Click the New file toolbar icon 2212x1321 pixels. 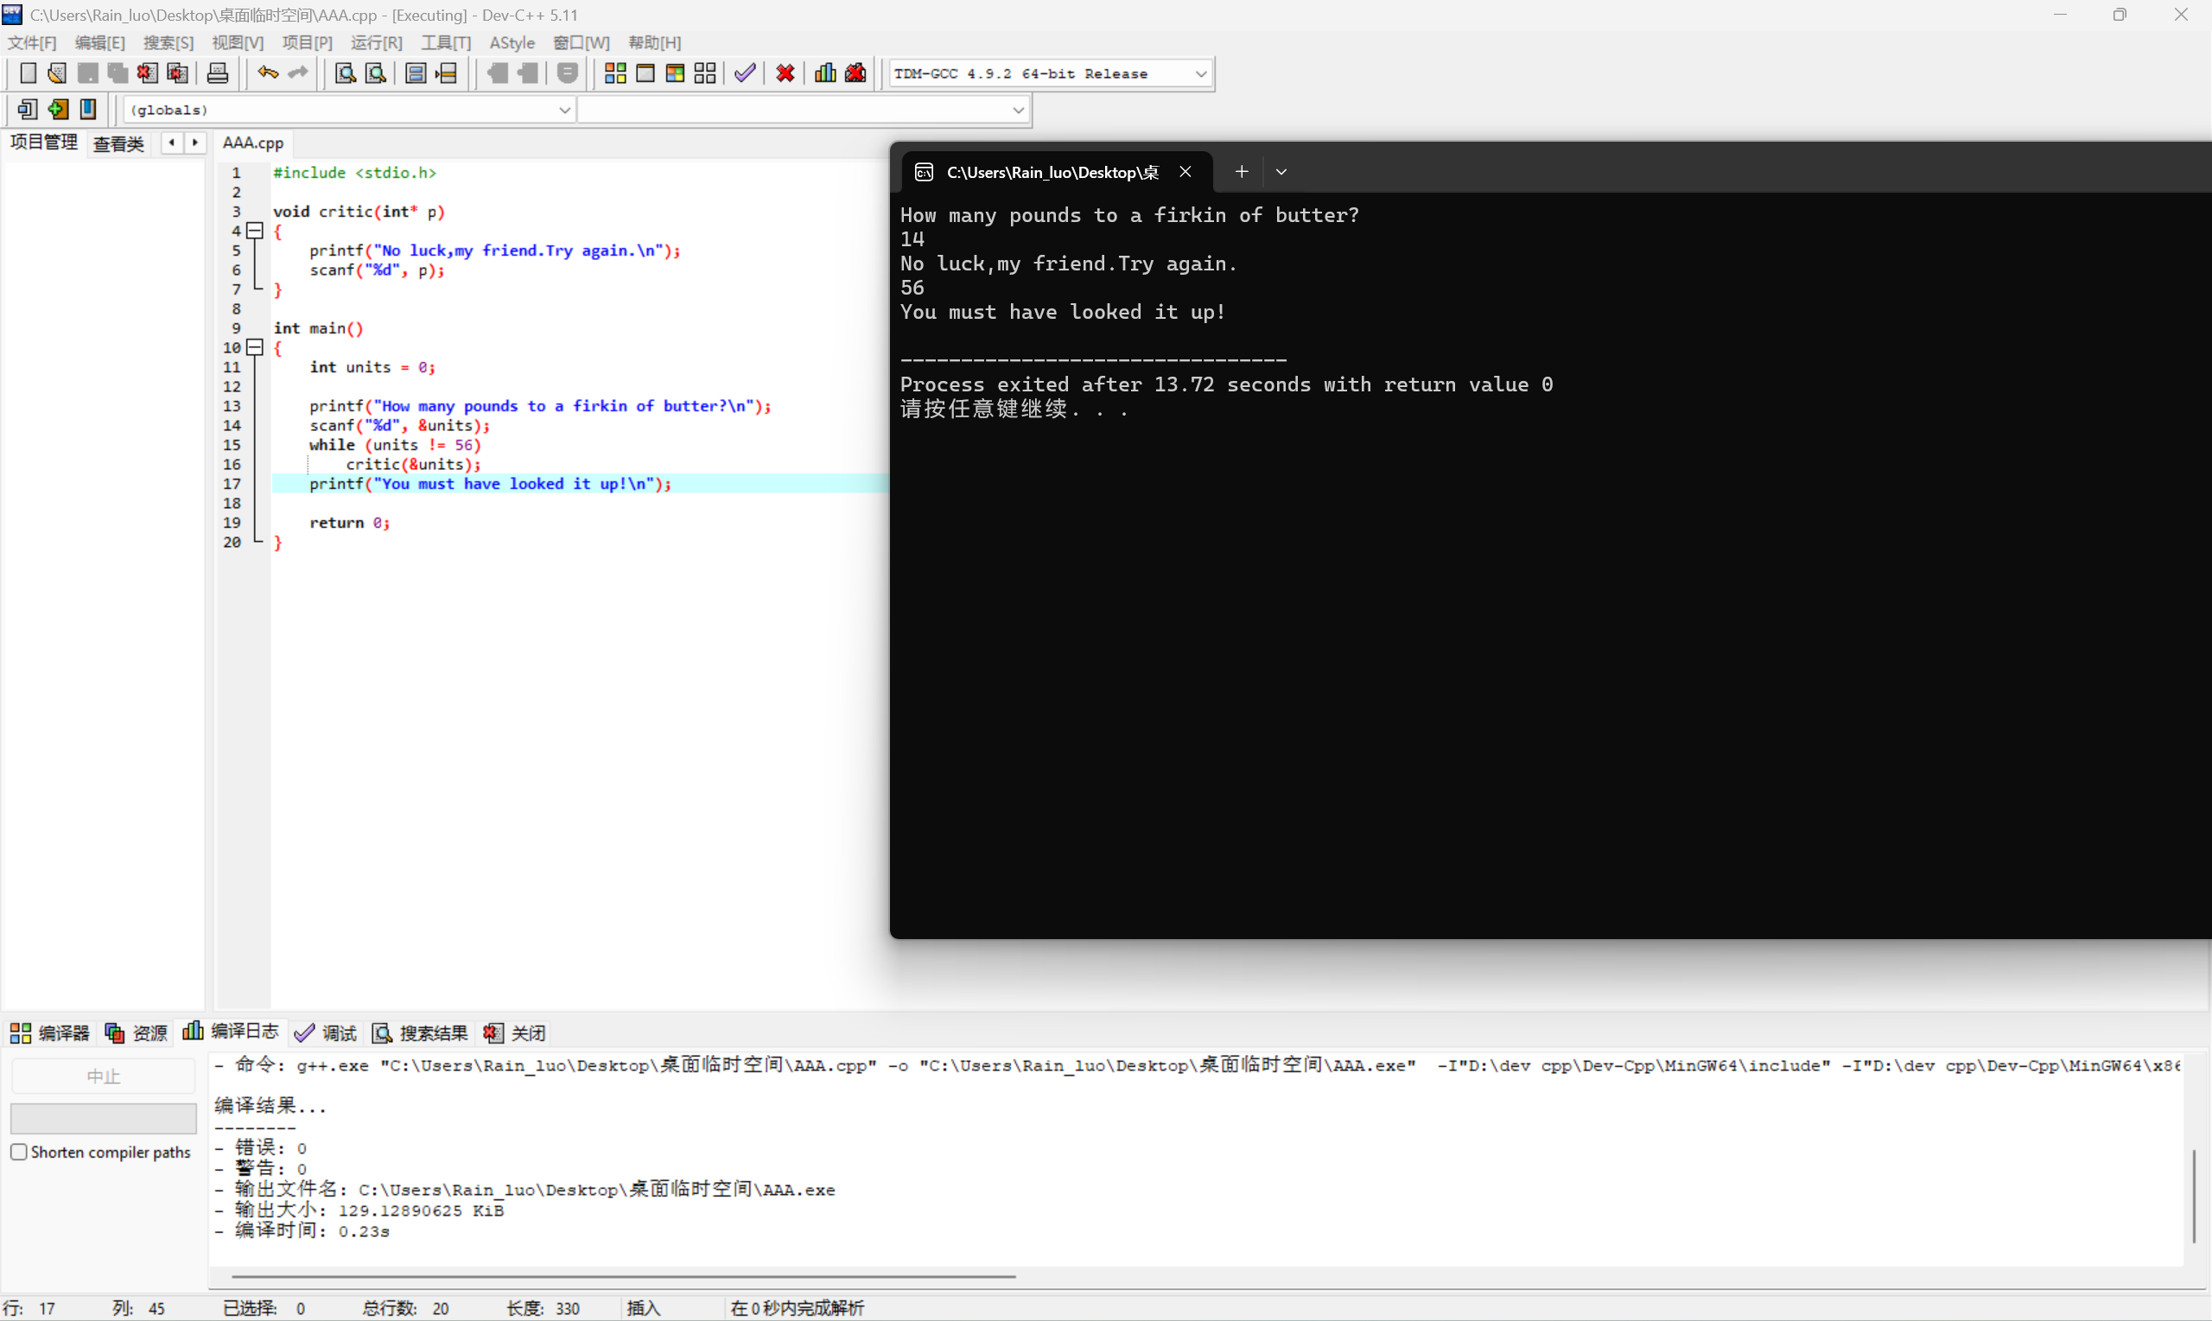tap(28, 74)
